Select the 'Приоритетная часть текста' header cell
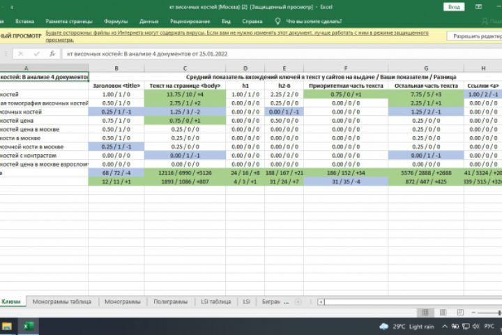 tap(346, 86)
